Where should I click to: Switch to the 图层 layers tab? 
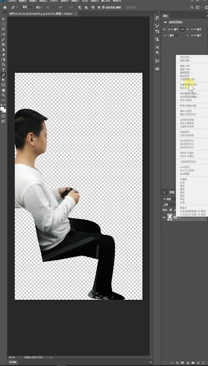[x=172, y=192]
